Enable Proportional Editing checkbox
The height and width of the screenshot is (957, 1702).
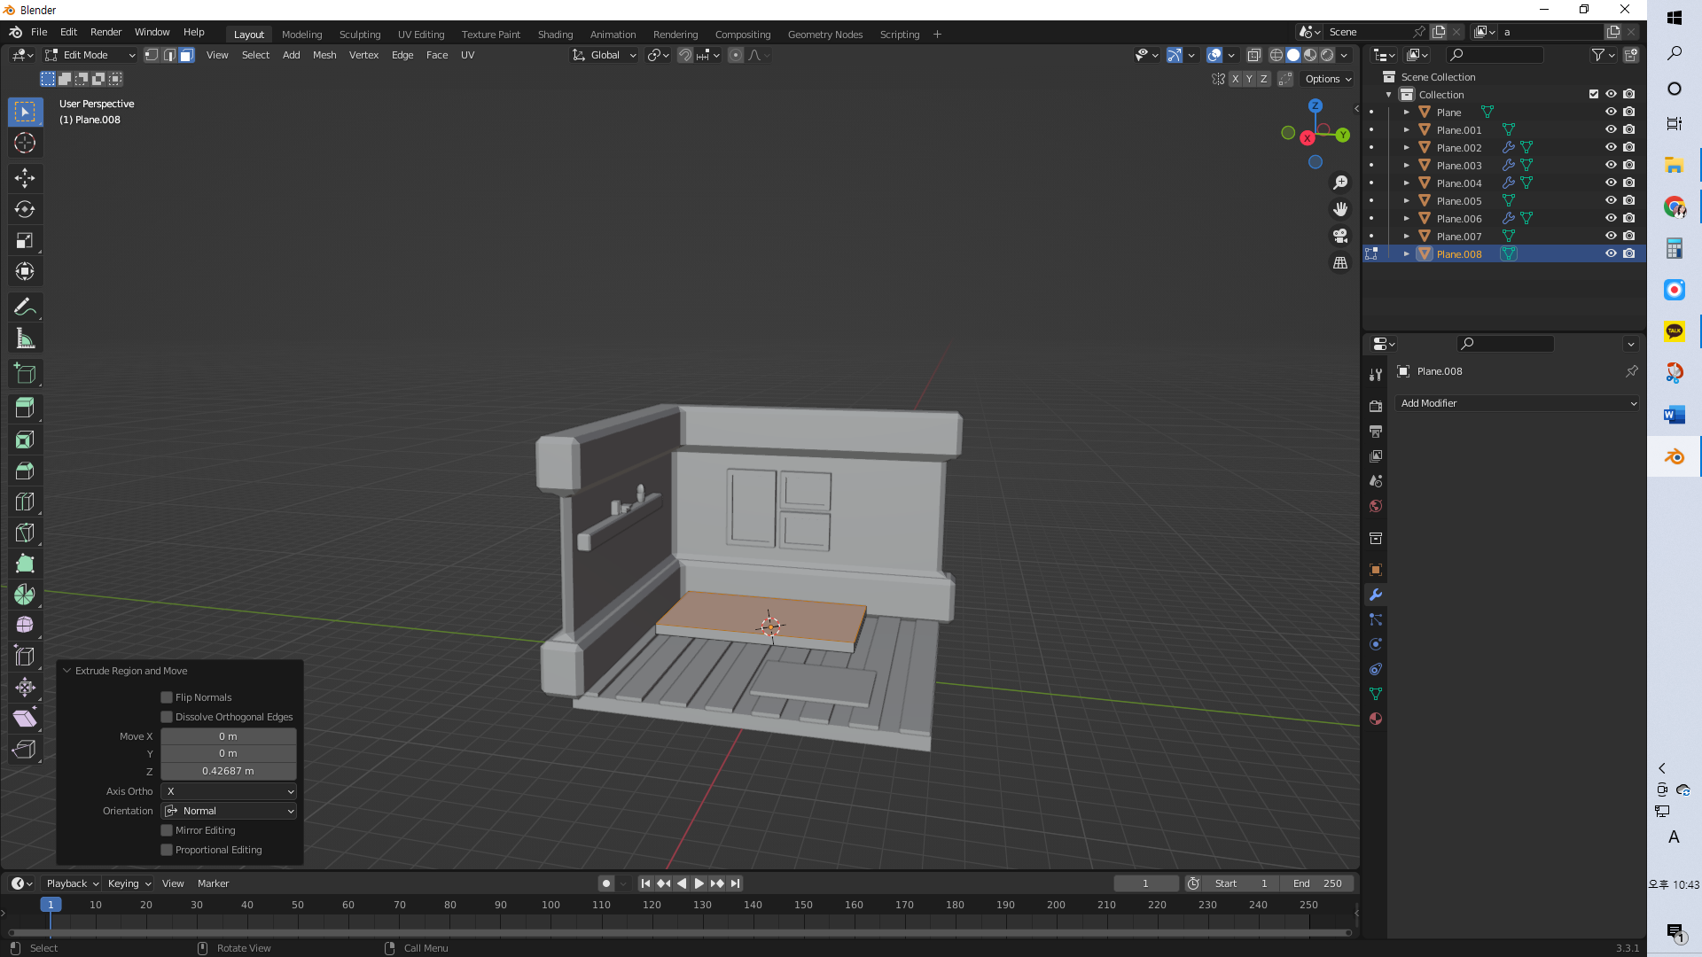pos(167,850)
